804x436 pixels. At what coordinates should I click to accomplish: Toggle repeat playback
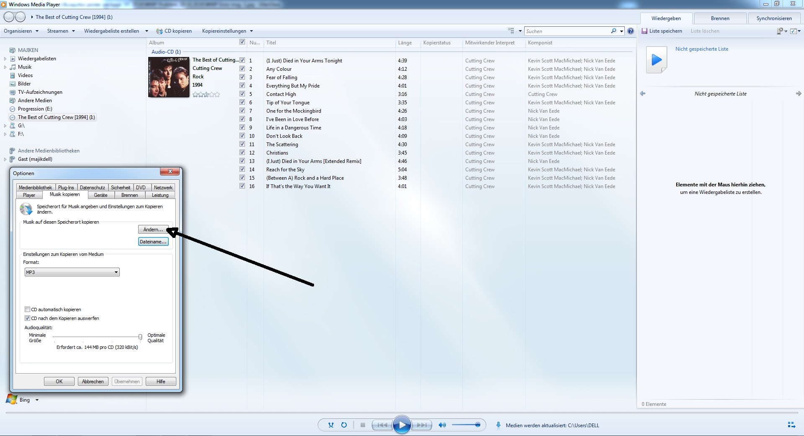point(344,425)
